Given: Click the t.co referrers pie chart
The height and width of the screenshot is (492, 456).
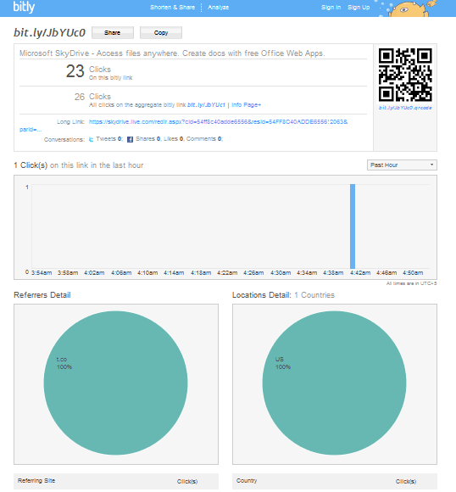Looking at the screenshot, I should click(116, 383).
